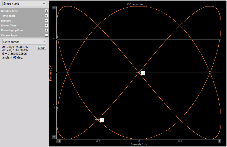Screen dimensions: 227x147
Task: Click the x-axis tick label 0
Action: [139, 141]
